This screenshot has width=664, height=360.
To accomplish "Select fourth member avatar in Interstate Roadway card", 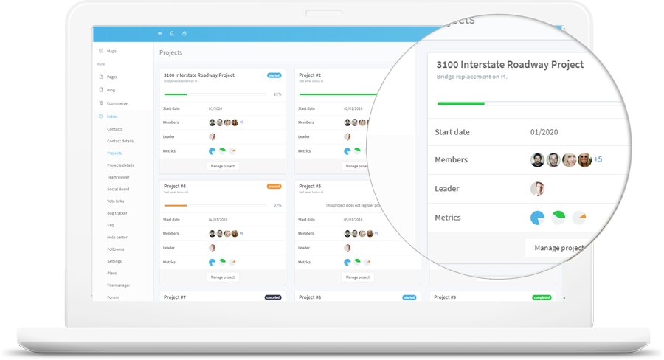I will [235, 122].
